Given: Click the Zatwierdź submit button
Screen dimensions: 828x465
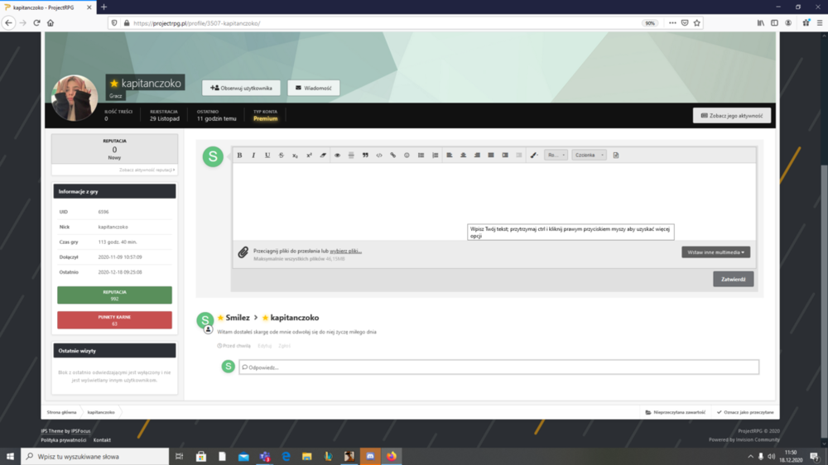Looking at the screenshot, I should (x=734, y=279).
